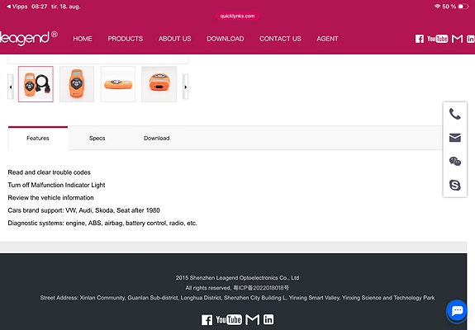Open the PRODUCTS menu item
Image resolution: width=475 pixels, height=330 pixels.
(125, 39)
